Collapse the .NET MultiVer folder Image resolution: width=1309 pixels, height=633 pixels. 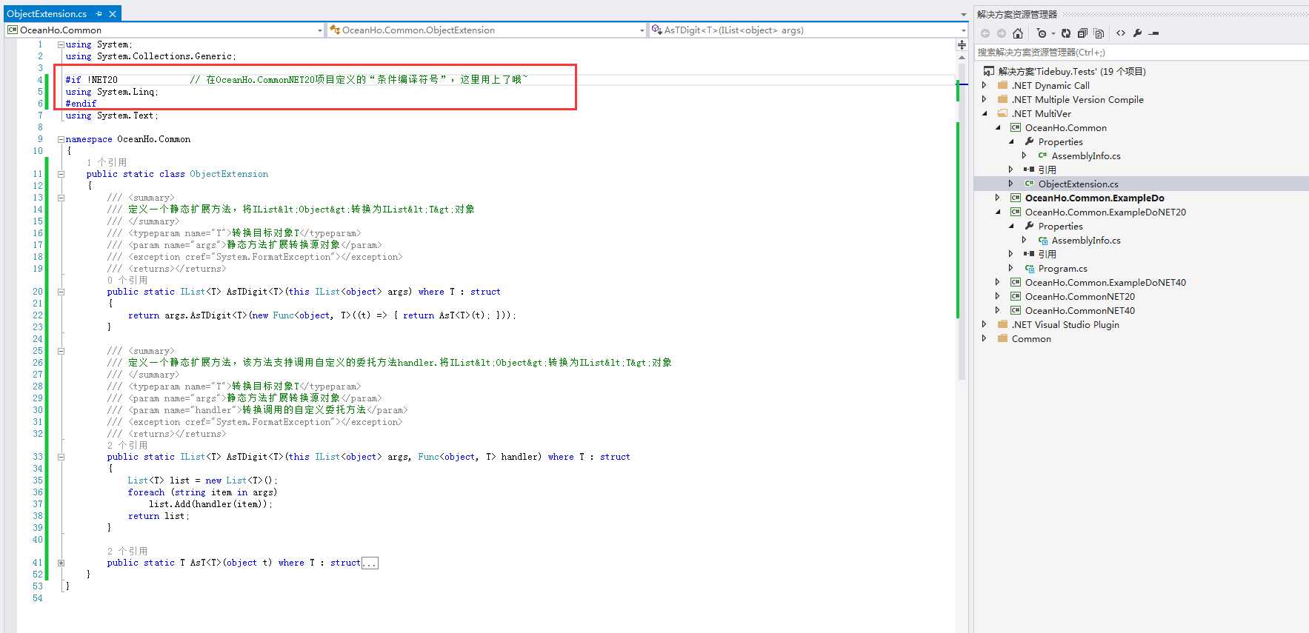click(985, 113)
